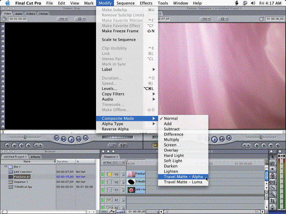Toggle V3 track visibility light
The height and width of the screenshot is (214, 286).
[103, 175]
